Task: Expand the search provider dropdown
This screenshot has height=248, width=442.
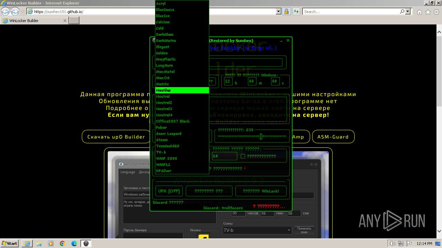Action: 408,11
